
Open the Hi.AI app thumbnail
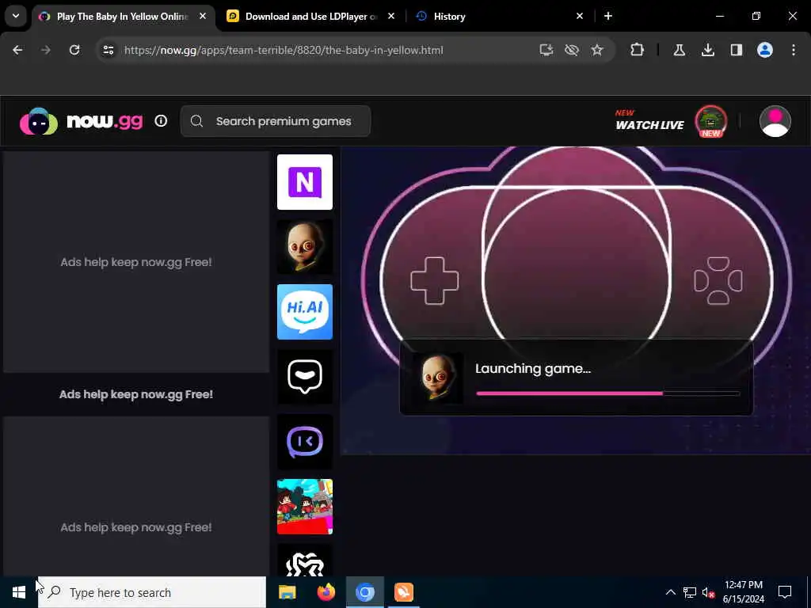click(x=305, y=312)
